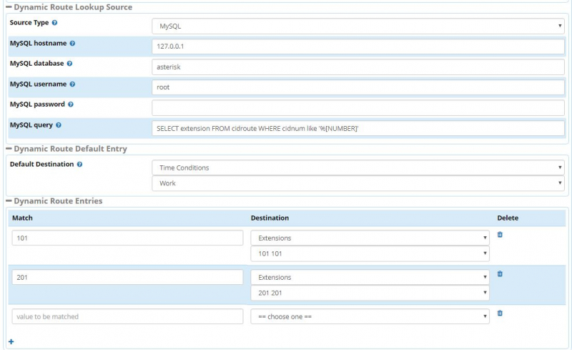Open the Source Type MySQL dropdown
The image size is (572, 350).
357,26
